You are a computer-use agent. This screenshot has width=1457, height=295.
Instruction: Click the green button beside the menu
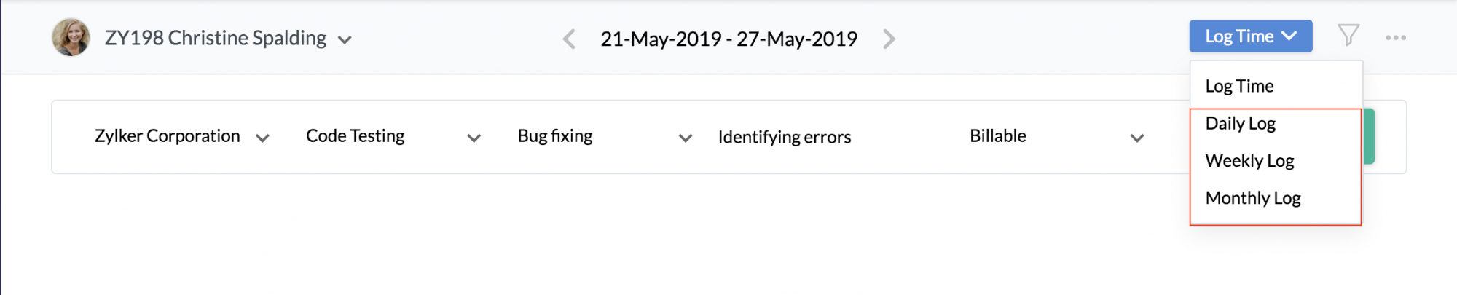coord(1368,136)
